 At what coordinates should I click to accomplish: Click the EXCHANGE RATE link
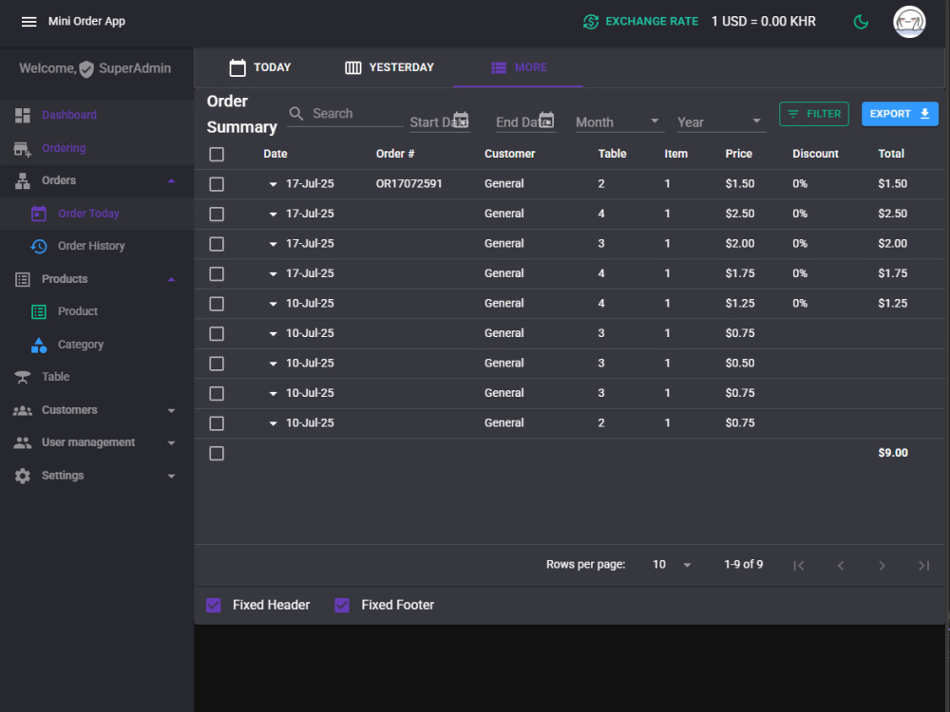(652, 22)
